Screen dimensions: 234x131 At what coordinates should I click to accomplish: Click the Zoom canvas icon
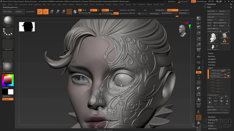(199, 33)
